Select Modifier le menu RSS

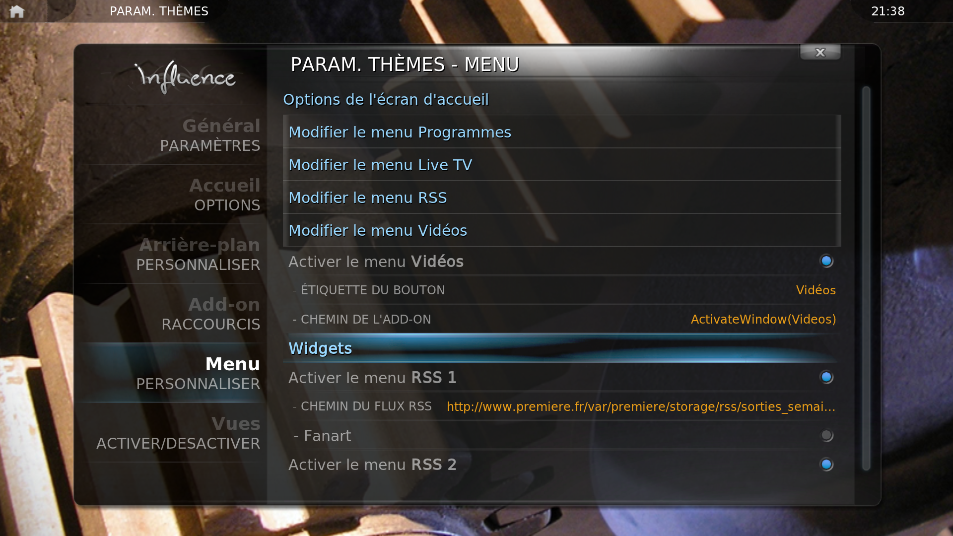point(562,198)
